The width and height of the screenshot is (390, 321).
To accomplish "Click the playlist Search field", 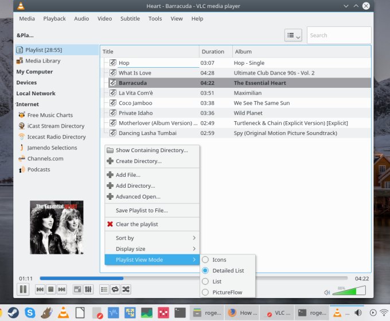I will point(338,36).
